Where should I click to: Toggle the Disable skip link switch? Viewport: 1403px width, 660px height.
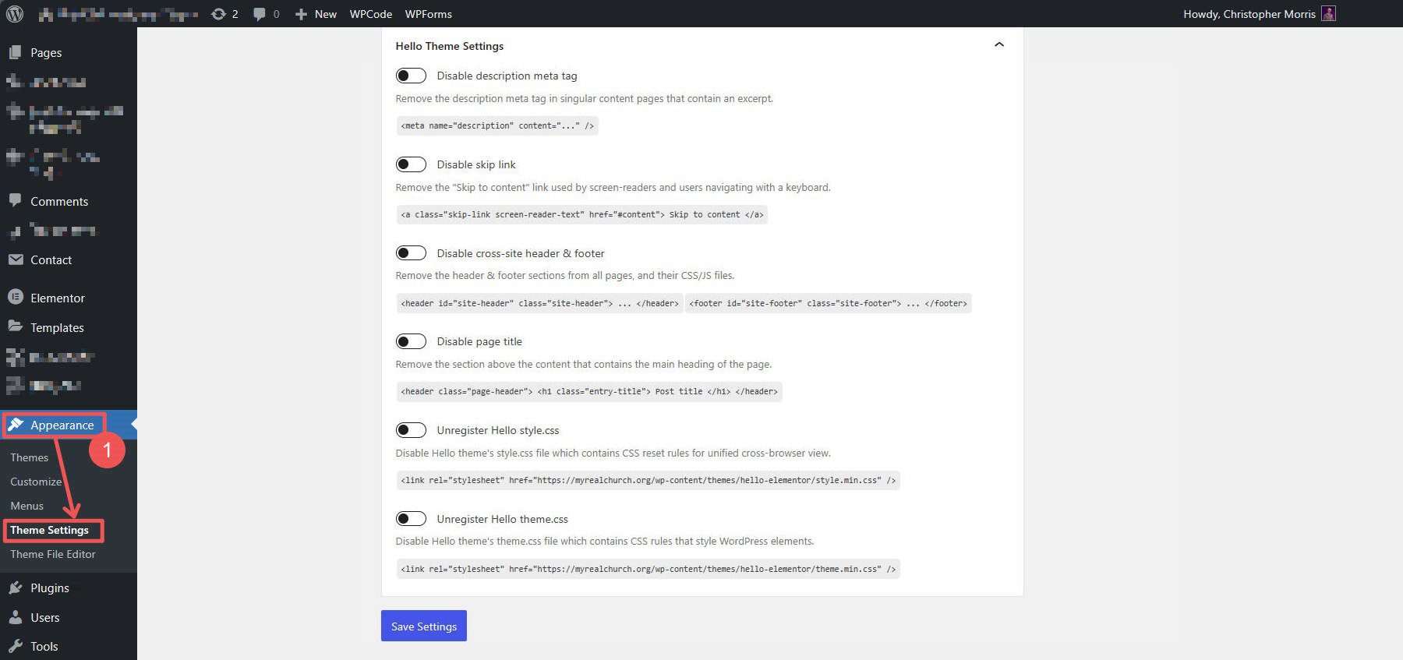[x=411, y=164]
